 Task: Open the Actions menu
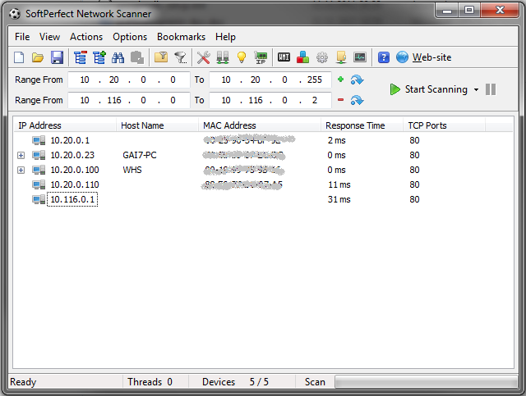86,37
